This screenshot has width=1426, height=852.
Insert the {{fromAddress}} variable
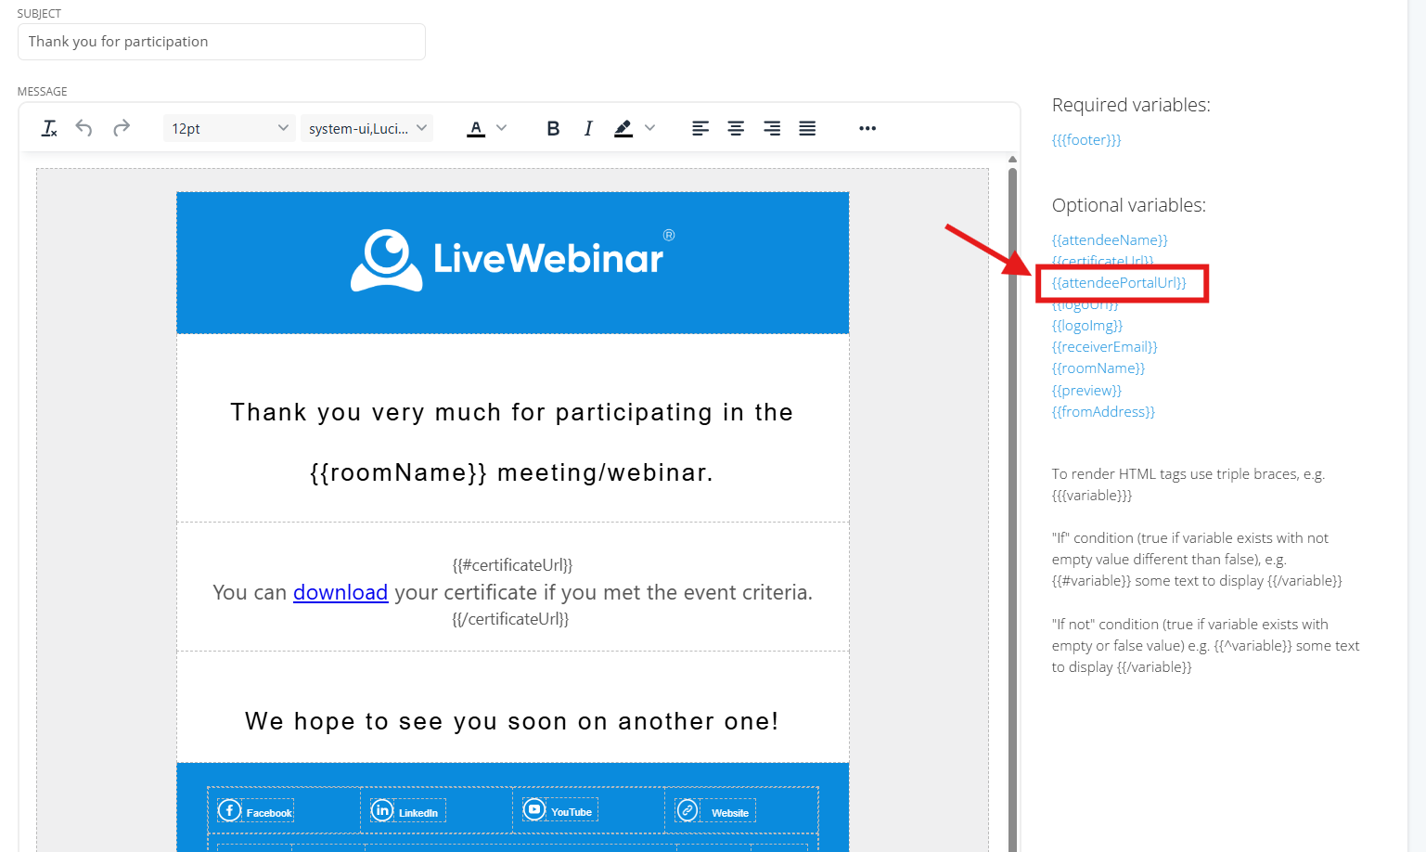(x=1103, y=412)
